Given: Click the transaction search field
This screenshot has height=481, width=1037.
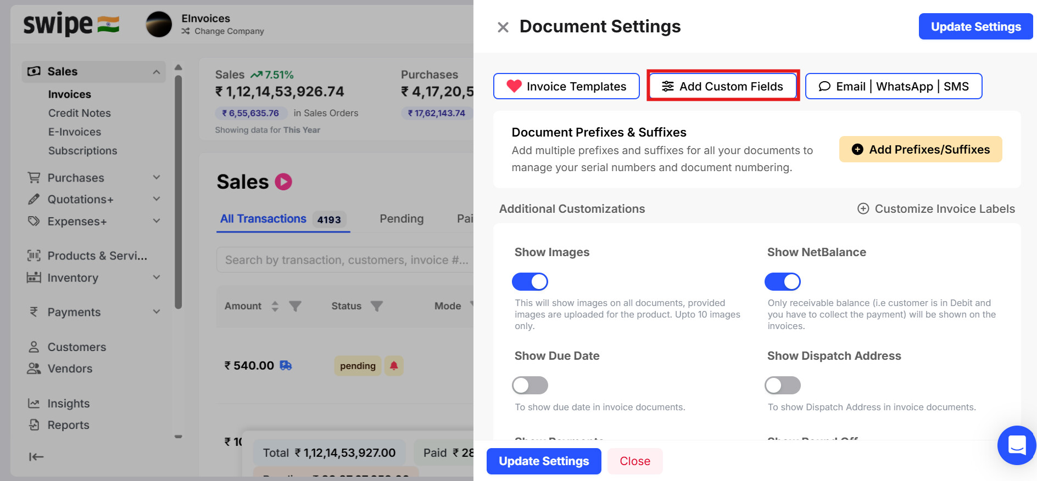Looking at the screenshot, I should point(346,260).
